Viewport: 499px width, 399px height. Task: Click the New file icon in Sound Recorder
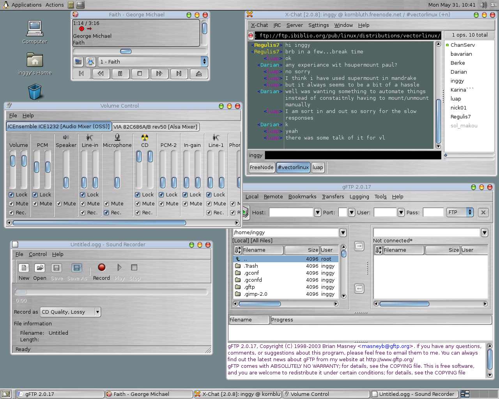24,272
